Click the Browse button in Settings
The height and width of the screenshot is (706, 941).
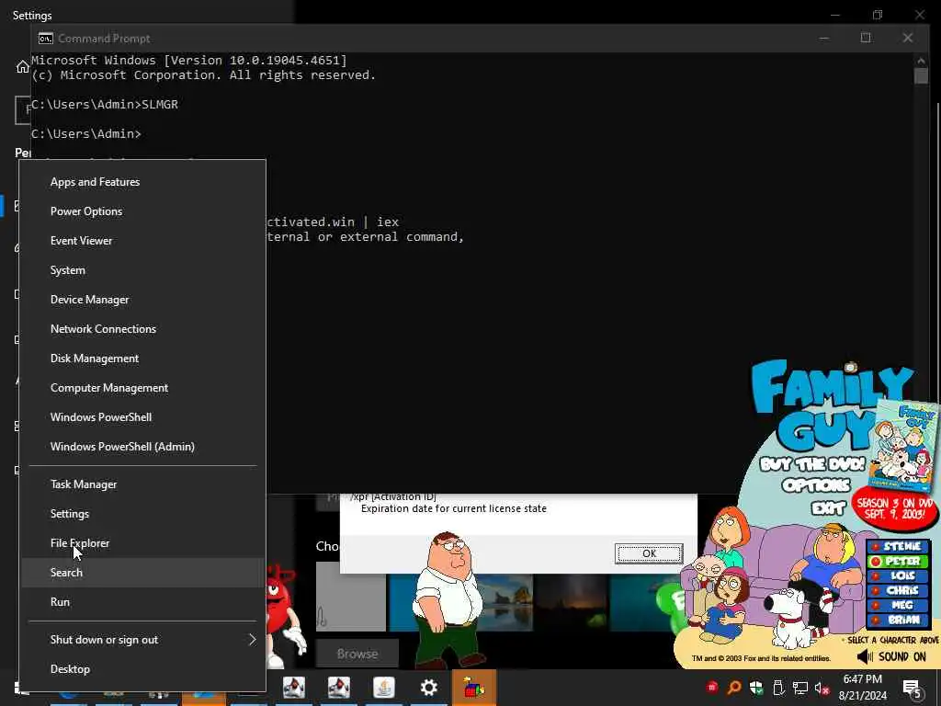[x=357, y=654]
